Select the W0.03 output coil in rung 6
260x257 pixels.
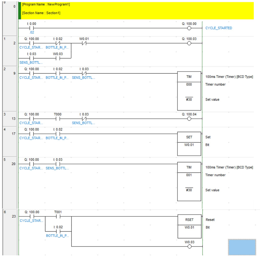coord(189,247)
